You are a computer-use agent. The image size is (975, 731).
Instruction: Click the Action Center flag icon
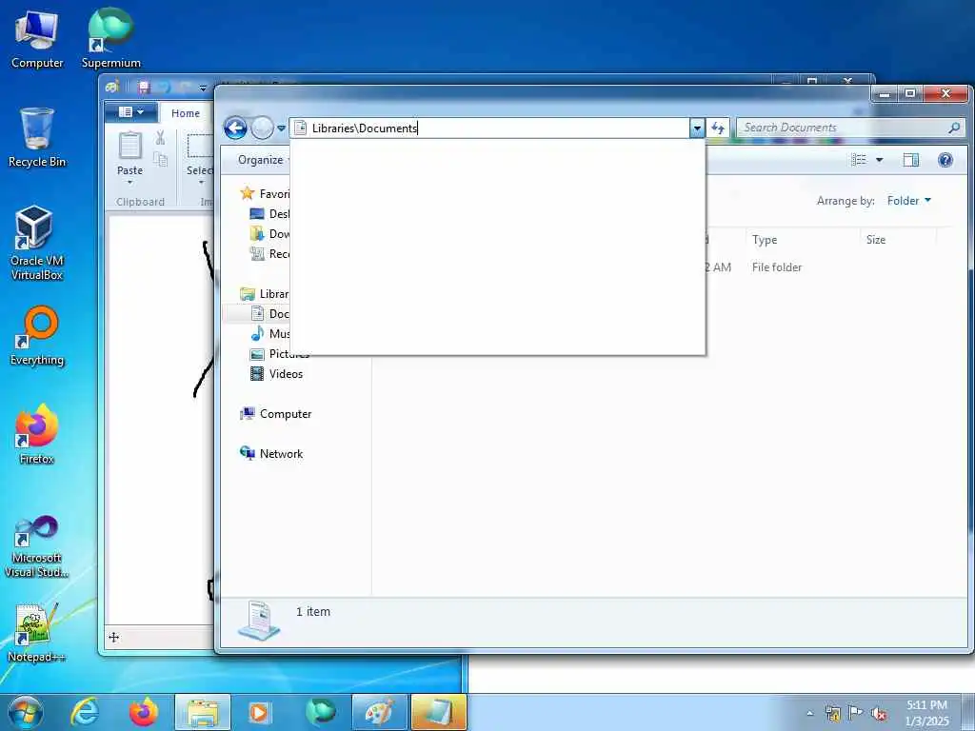click(x=856, y=713)
